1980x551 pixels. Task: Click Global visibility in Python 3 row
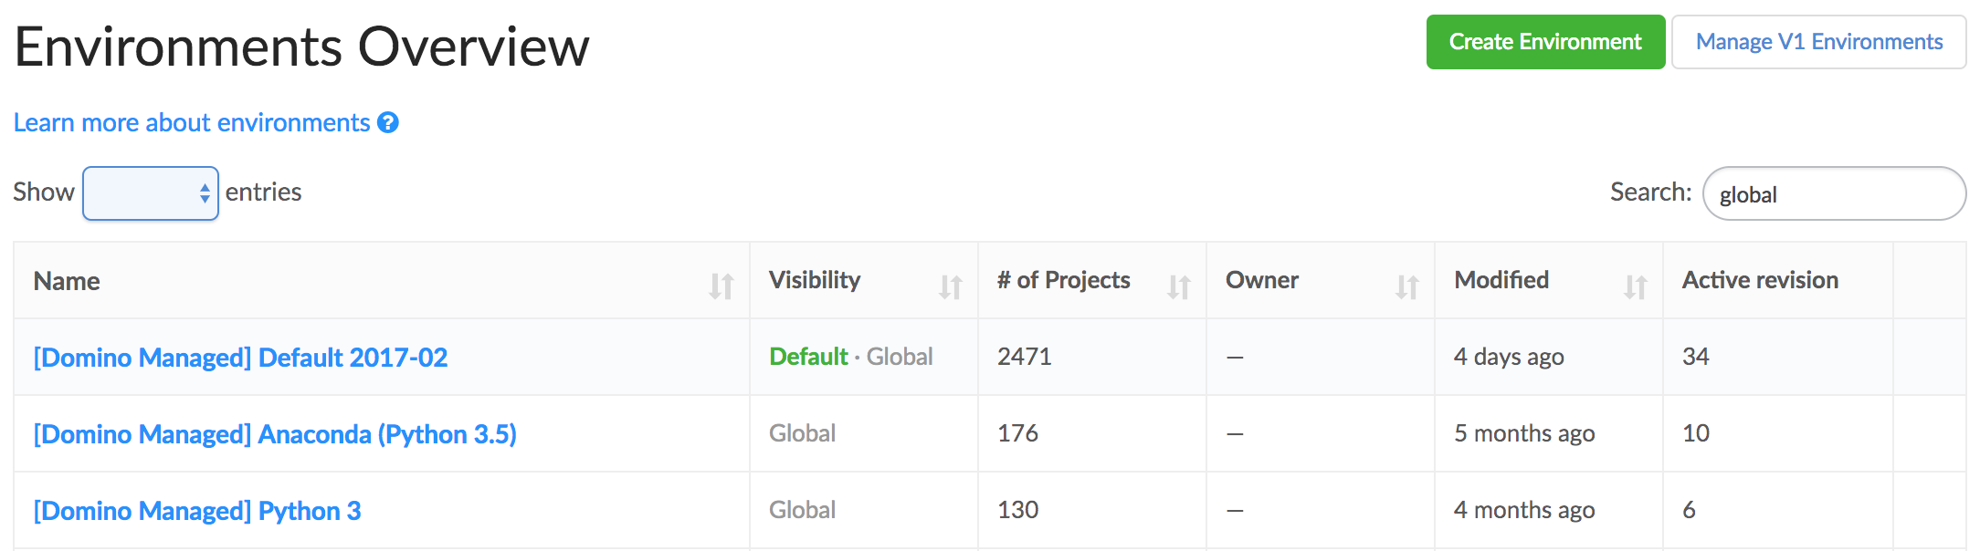tap(802, 510)
